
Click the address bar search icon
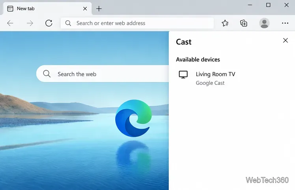click(x=68, y=23)
